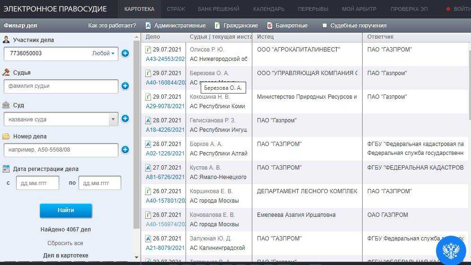Open case link А43-24553/2021
This screenshot has width=471, height=265.
tap(165, 59)
